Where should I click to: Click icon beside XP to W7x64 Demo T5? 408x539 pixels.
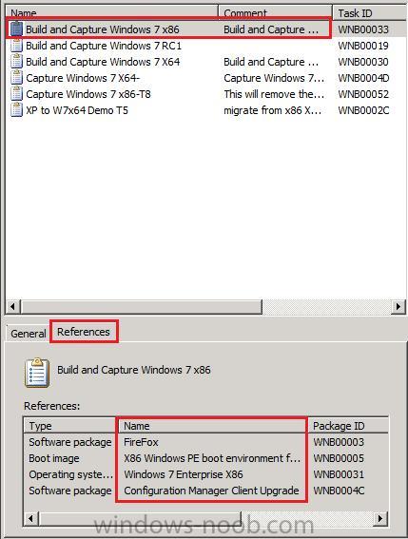point(16,110)
